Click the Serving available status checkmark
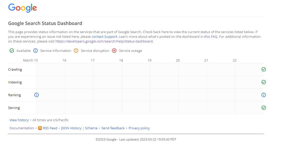 coord(263,108)
